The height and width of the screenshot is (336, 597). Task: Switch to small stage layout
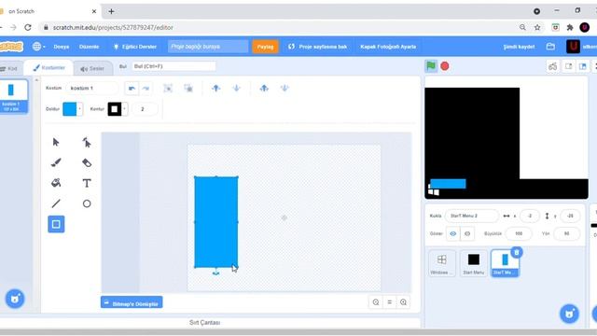[568, 66]
